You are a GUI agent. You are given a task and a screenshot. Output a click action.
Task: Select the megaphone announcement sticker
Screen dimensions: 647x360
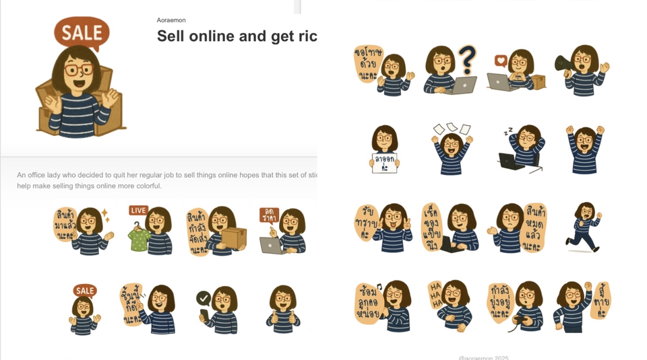point(582,70)
